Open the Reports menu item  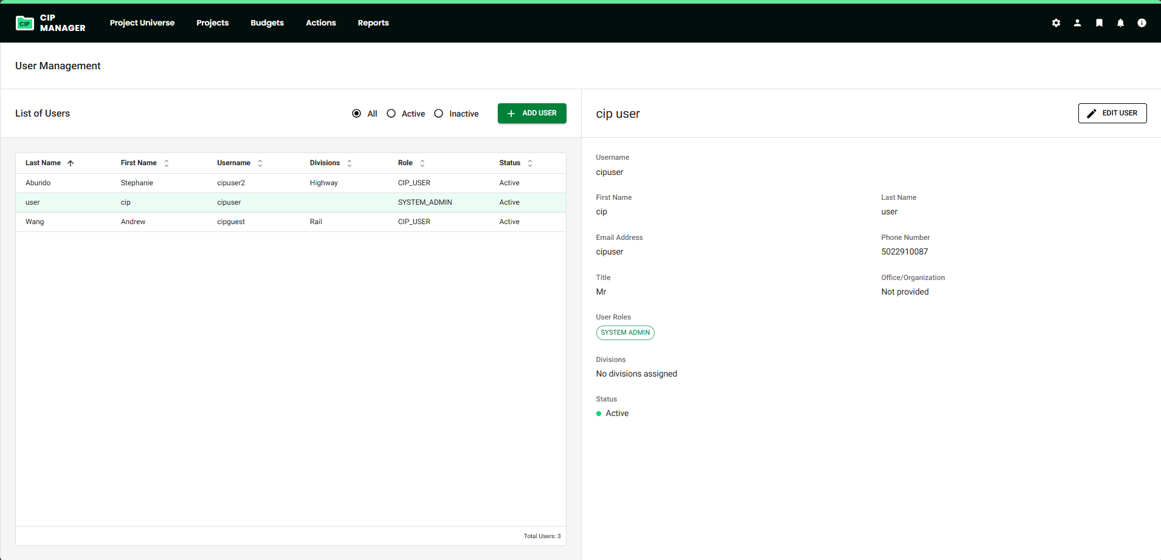[373, 23]
